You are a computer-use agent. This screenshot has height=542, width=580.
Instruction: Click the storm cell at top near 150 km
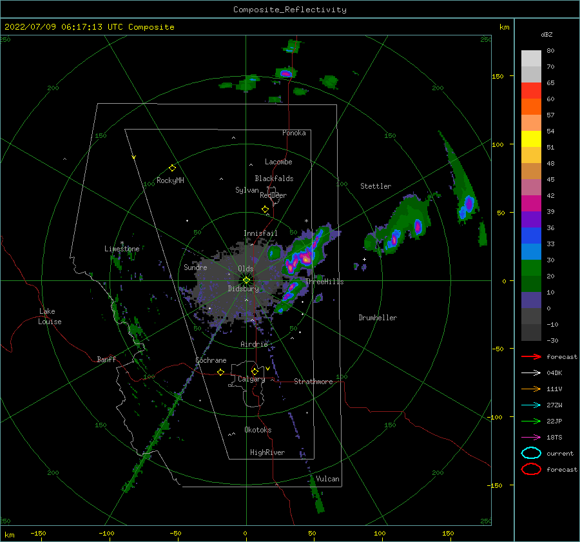pos(286,73)
